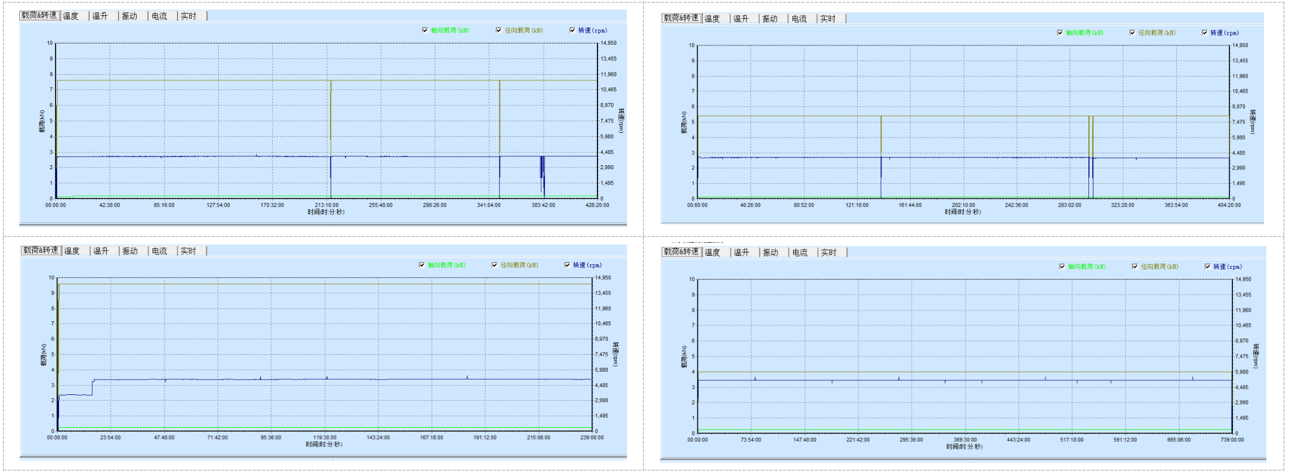Disable 转速(rpm) series in top-left chart
The height and width of the screenshot is (473, 1289).
[573, 31]
